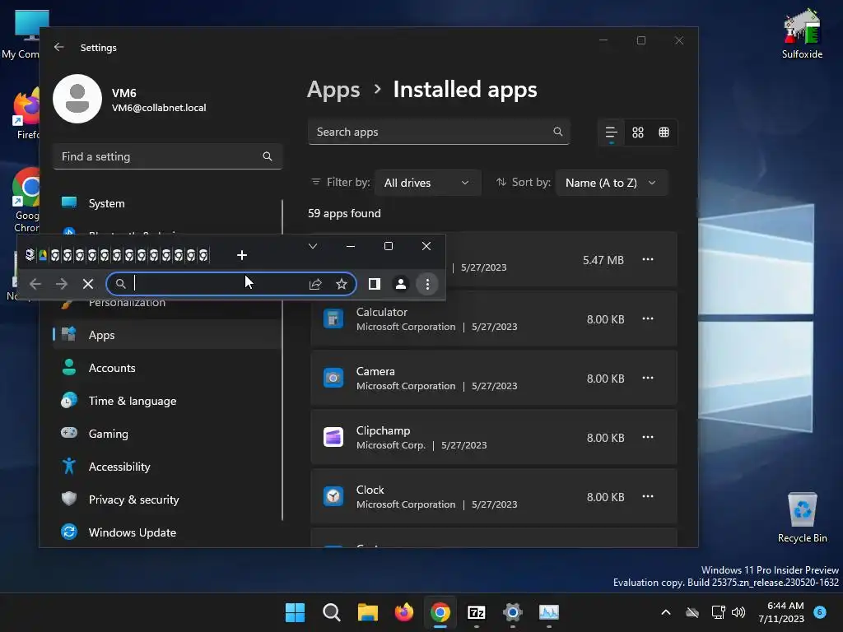The height and width of the screenshot is (632, 843).
Task: Click the Camera app row
Action: 494,378
